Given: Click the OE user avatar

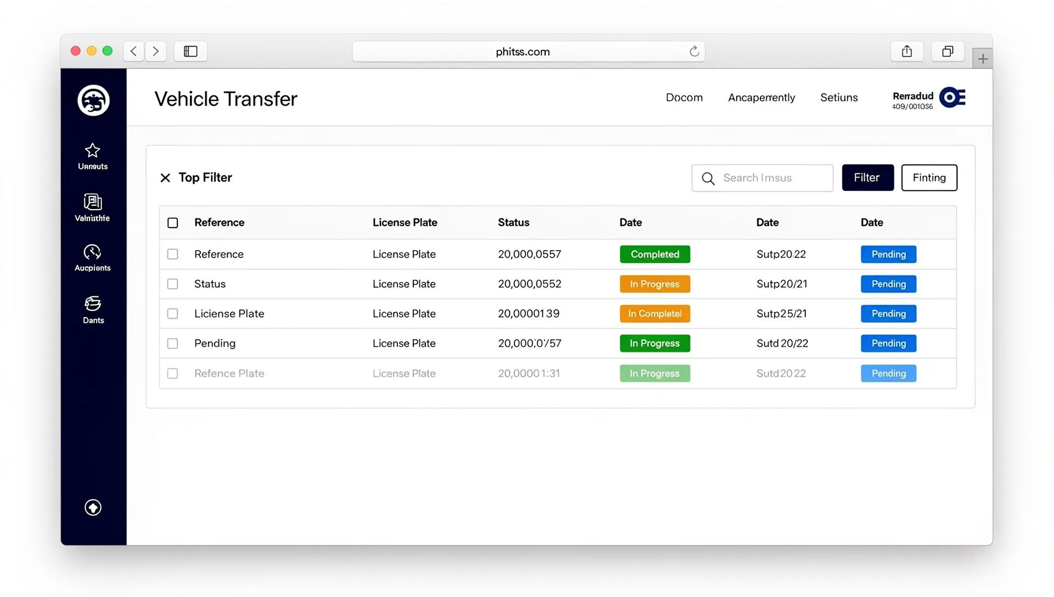Looking at the screenshot, I should point(952,98).
